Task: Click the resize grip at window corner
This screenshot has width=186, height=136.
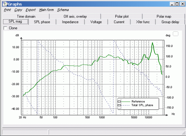Action: 184,133
